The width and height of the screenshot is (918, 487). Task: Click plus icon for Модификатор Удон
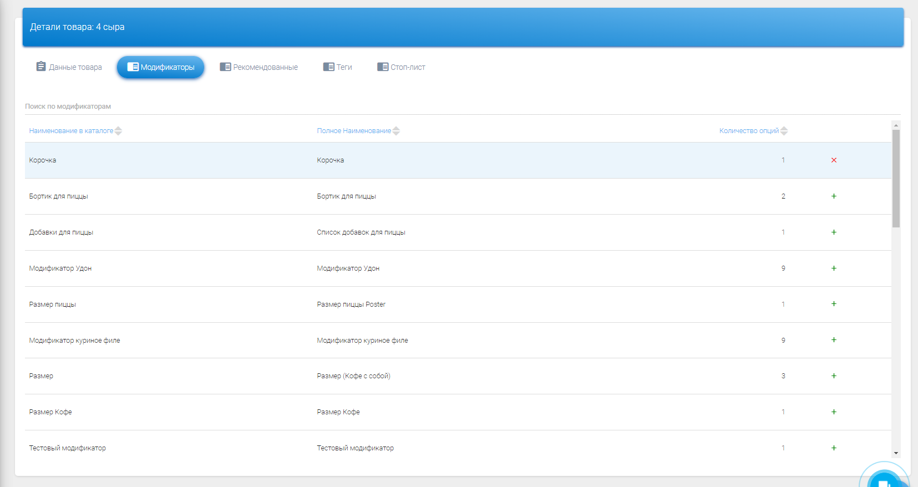[x=834, y=268]
